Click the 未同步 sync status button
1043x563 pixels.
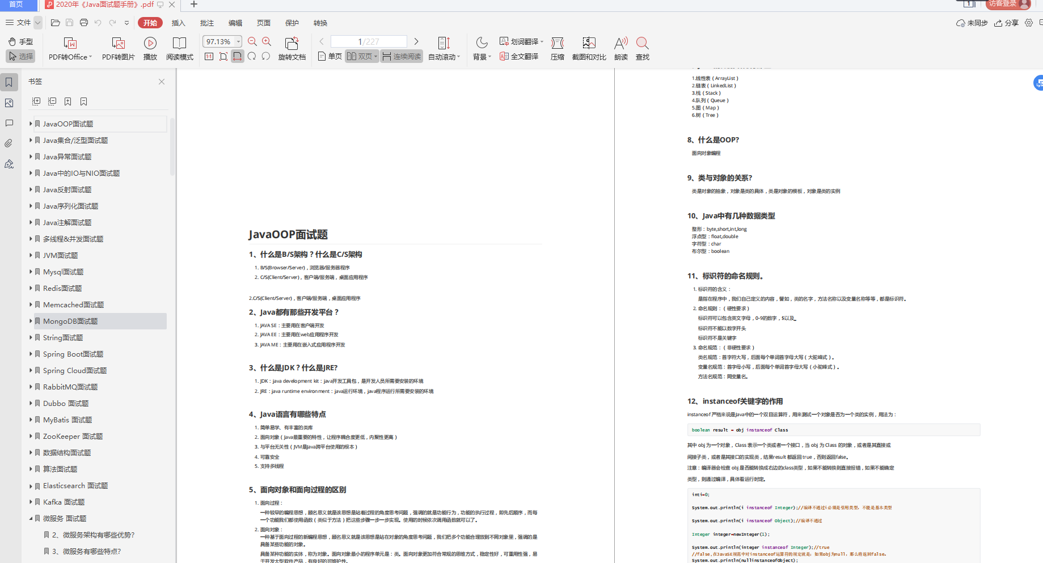tap(972, 23)
